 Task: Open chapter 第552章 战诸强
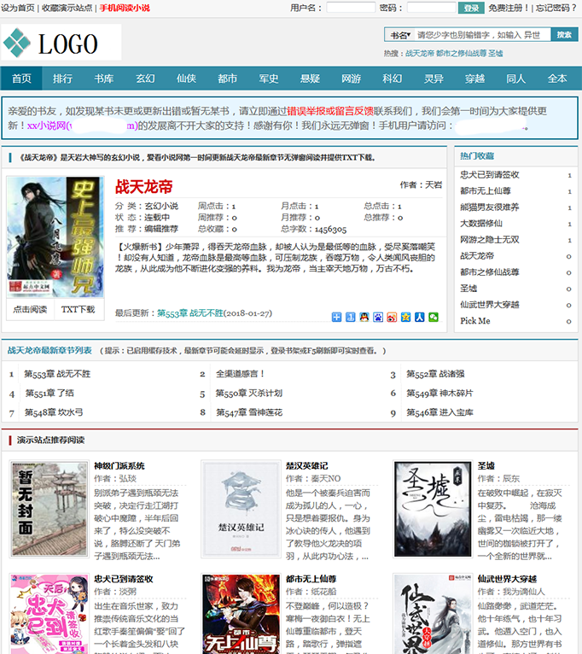pyautogui.click(x=435, y=374)
